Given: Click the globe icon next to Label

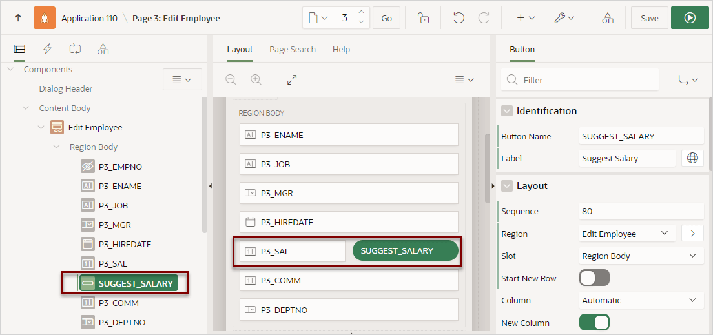Looking at the screenshot, I should 692,158.
